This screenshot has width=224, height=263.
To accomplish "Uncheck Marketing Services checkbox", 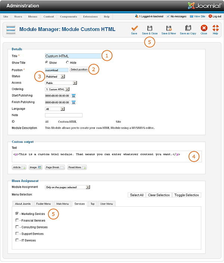I will 17,213.
